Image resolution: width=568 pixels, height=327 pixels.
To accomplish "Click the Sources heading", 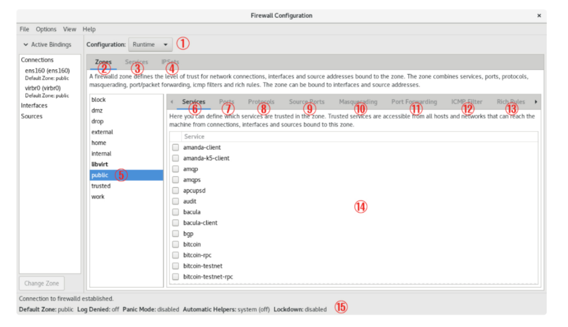I will point(31,116).
